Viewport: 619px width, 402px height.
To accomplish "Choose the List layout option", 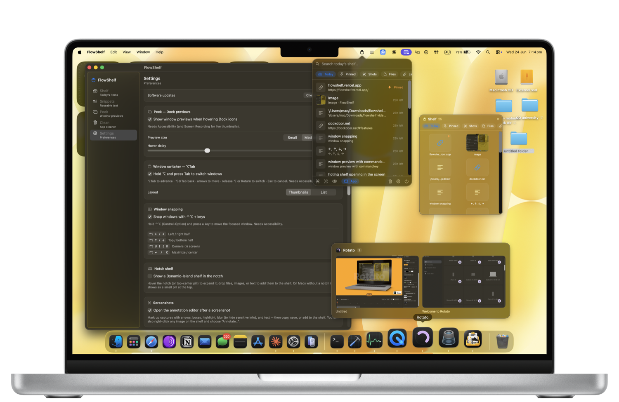I will click(324, 193).
